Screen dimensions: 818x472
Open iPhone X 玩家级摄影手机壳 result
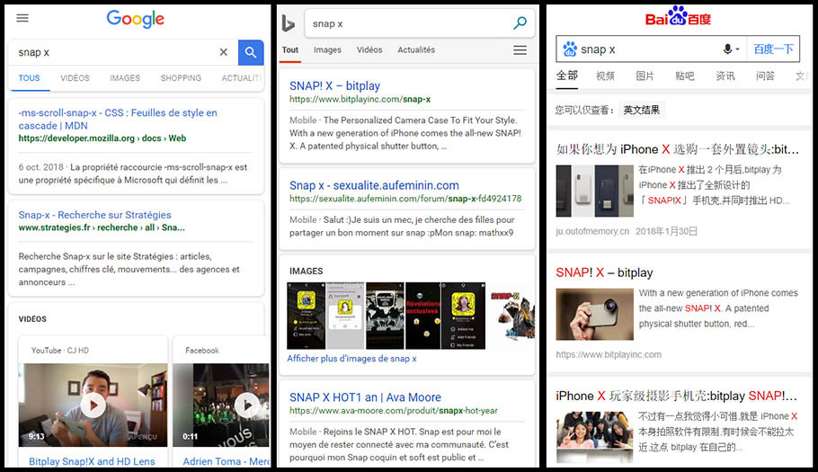click(677, 396)
